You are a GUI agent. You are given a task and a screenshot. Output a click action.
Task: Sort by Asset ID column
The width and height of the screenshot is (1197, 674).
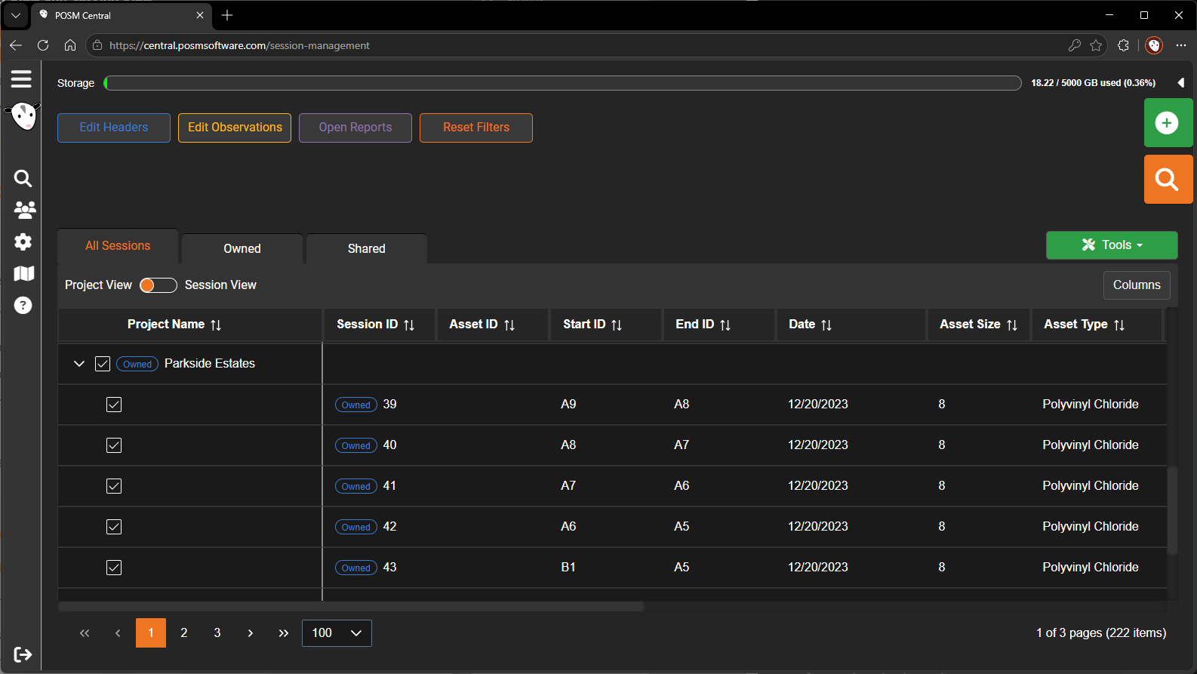click(509, 325)
